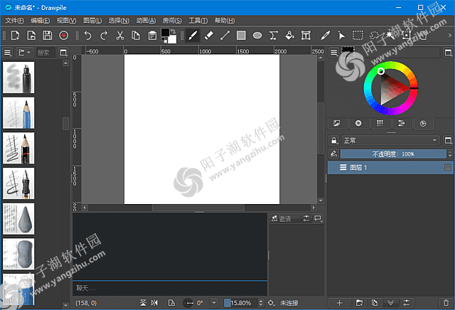Select the flood fill bucket tool
The image size is (455, 310).
pyautogui.click(x=289, y=36)
